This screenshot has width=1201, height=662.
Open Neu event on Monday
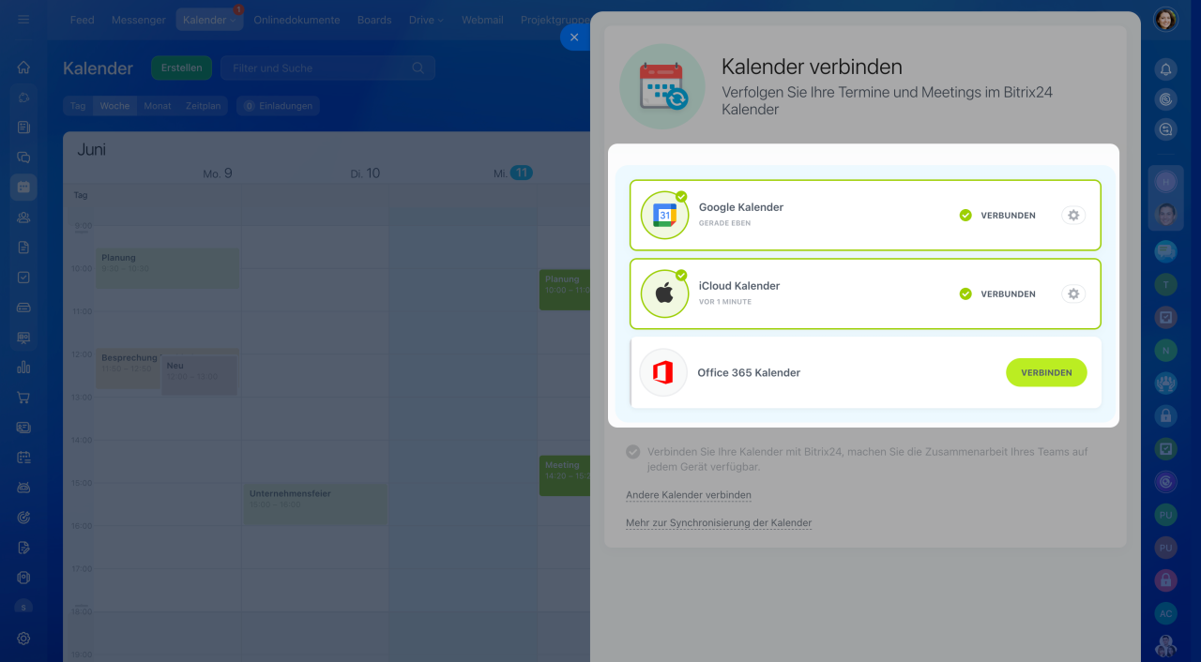click(x=199, y=375)
